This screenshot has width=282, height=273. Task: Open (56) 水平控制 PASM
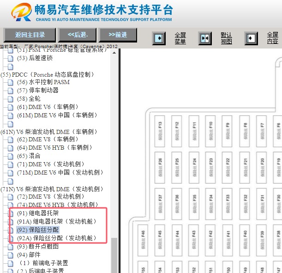[43, 82]
